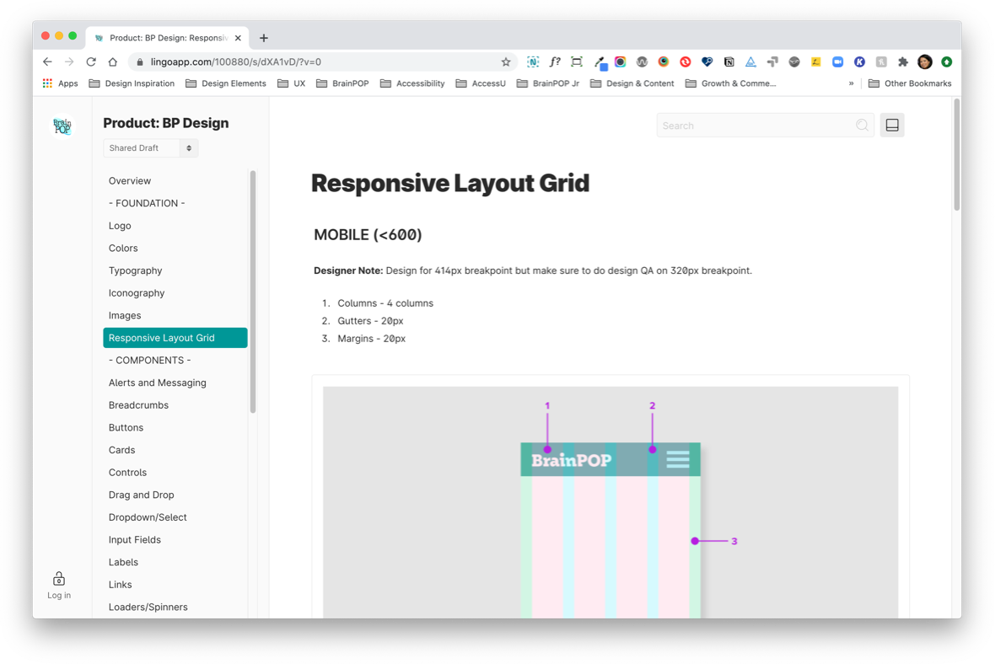The image size is (995, 664).
Task: Go to the Overview section
Action: [x=130, y=180]
